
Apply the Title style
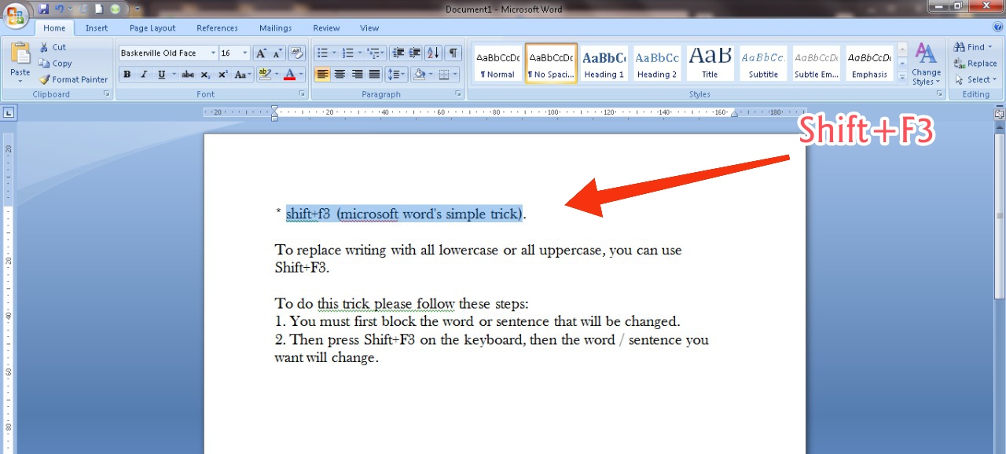point(710,63)
